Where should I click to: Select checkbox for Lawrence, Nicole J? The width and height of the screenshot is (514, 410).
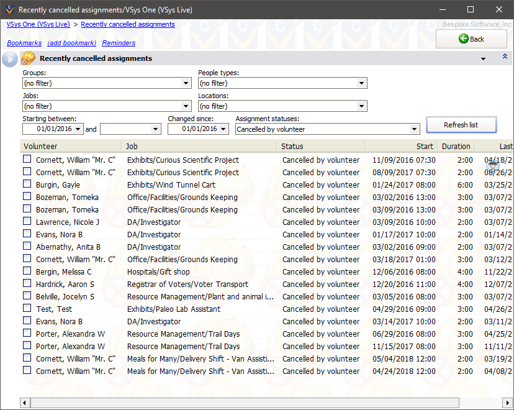pos(27,222)
